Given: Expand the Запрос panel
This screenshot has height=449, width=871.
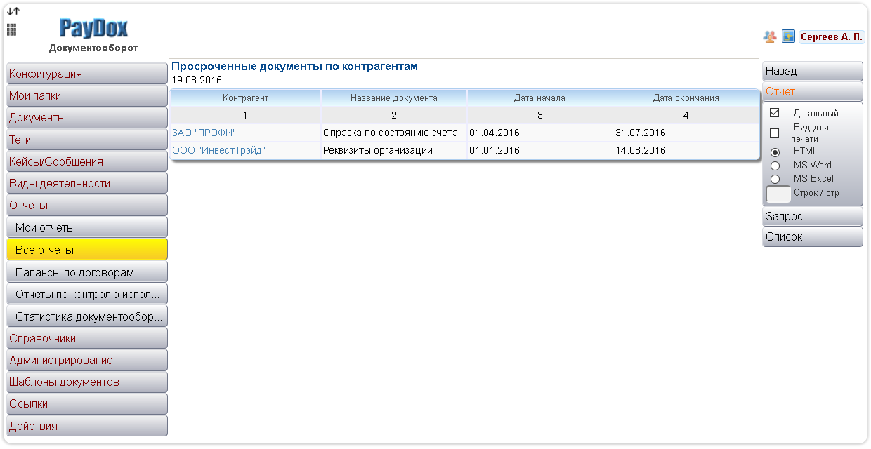Looking at the screenshot, I should [812, 217].
